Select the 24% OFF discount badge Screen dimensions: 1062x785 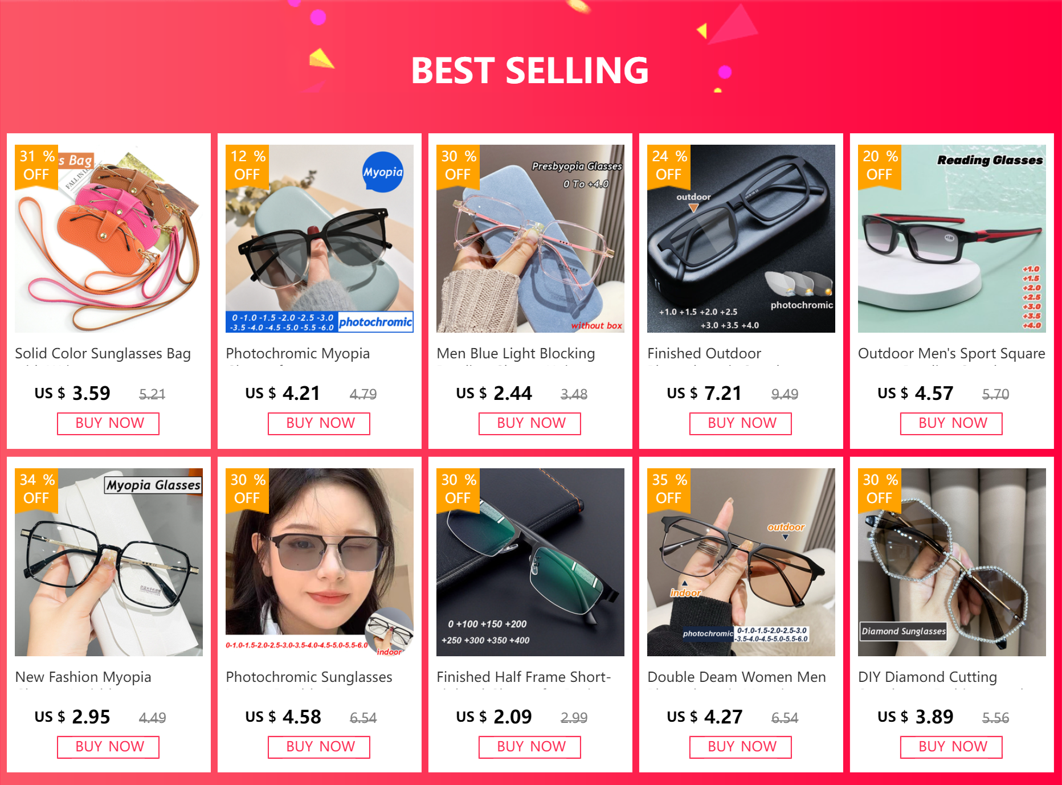coord(669,165)
